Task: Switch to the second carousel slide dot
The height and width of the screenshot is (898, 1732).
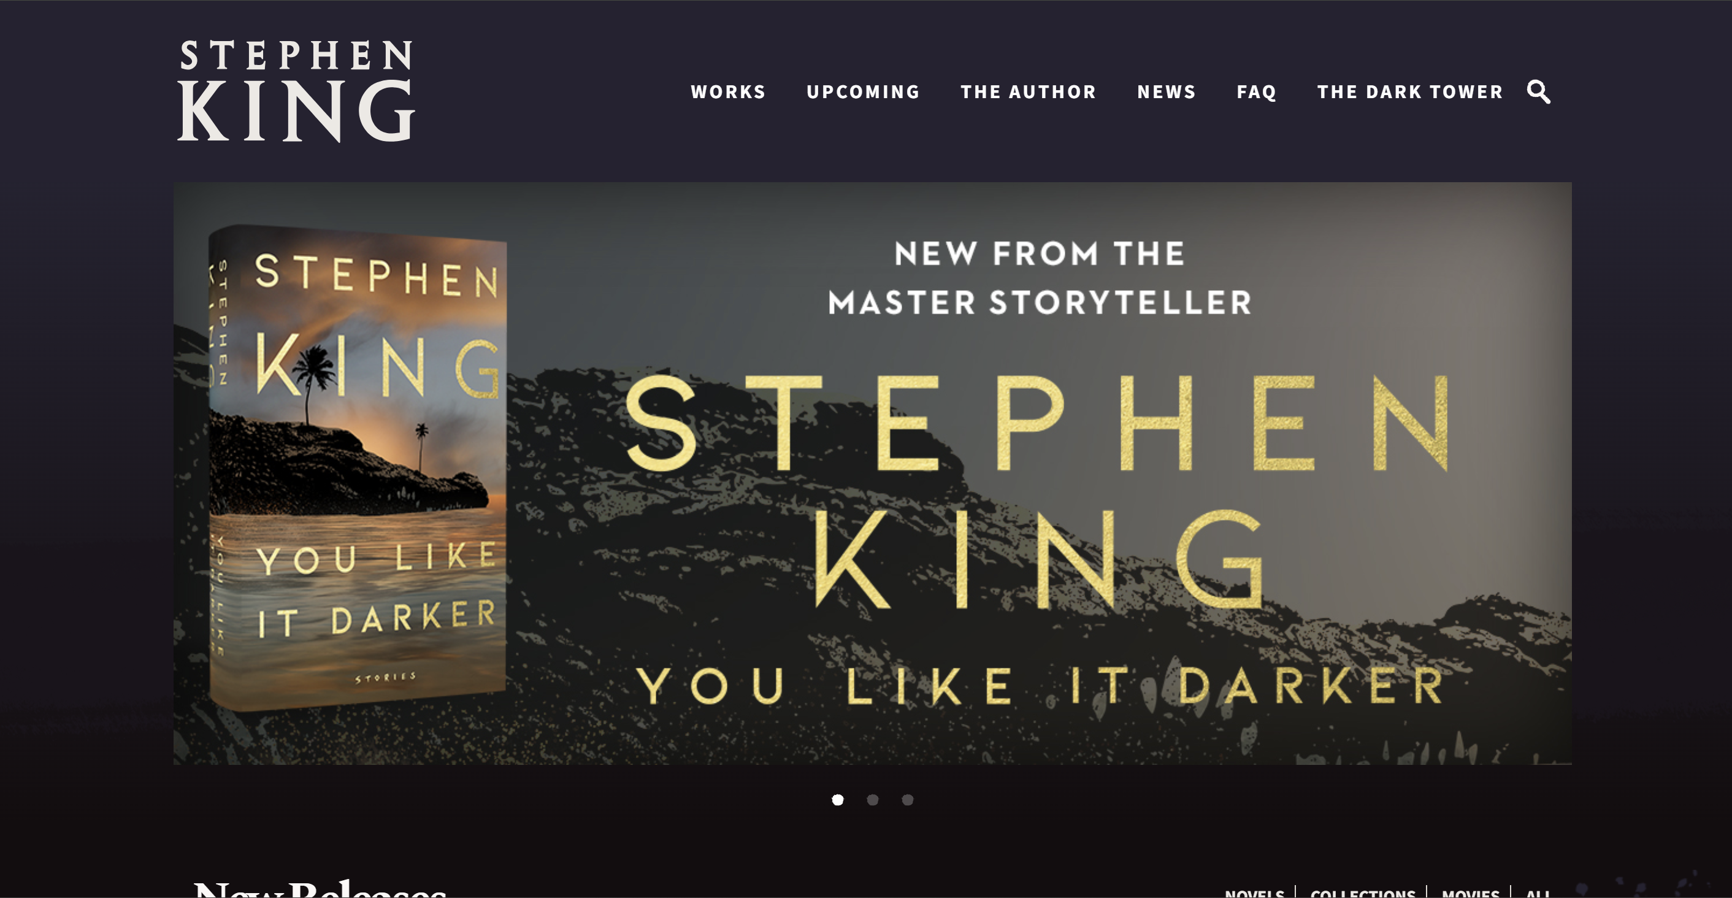Action: pos(873,800)
